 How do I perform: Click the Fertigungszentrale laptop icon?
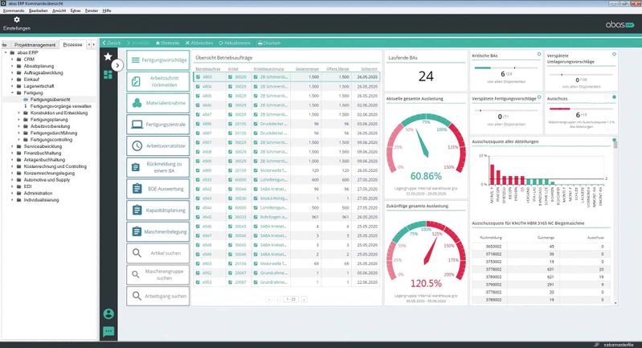[137, 125]
